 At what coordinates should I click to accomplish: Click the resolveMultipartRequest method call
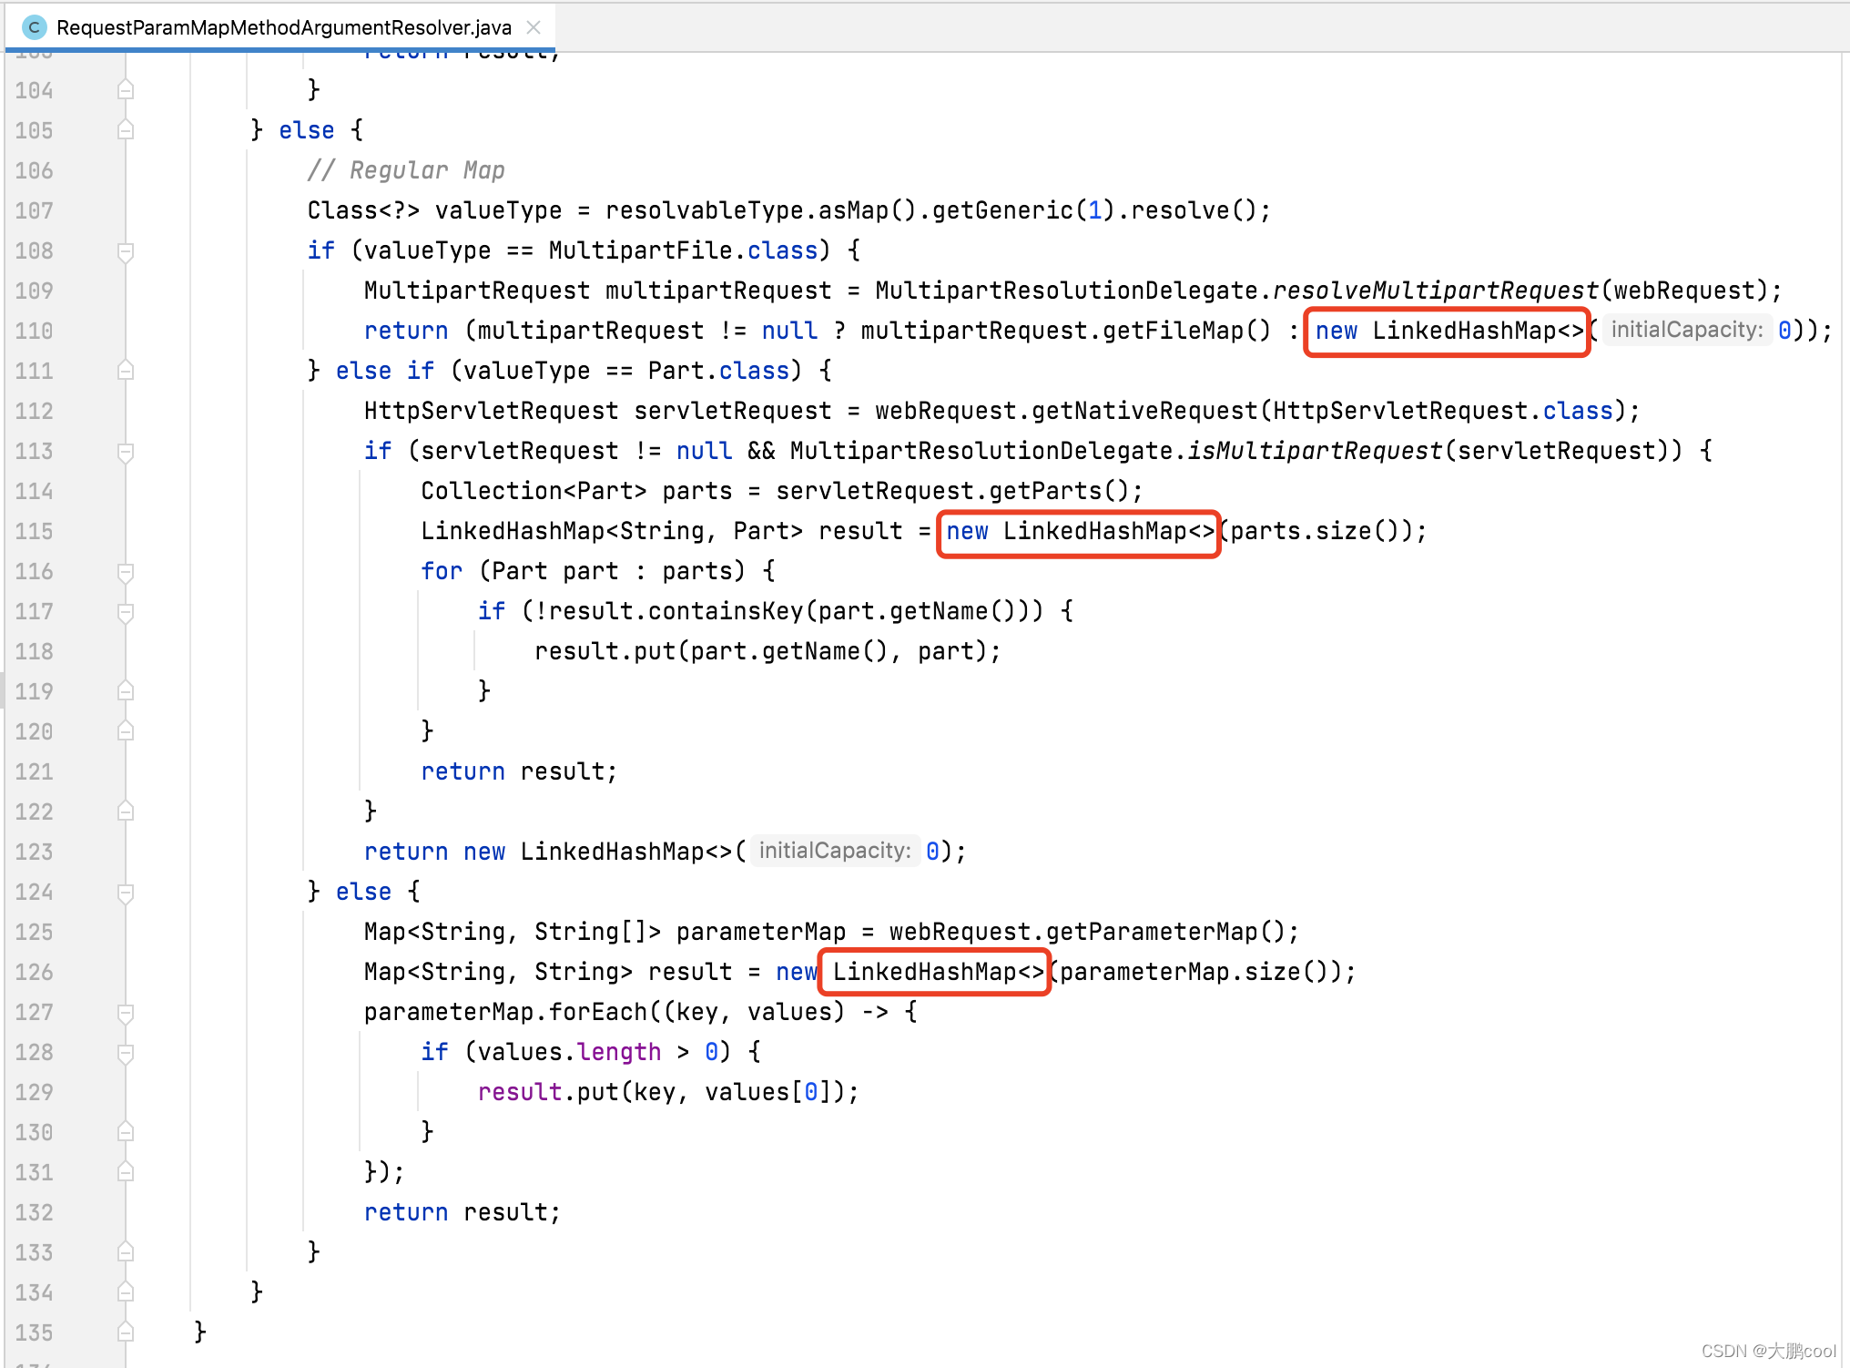tap(1435, 291)
